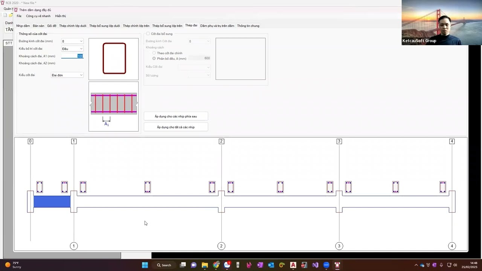The height and width of the screenshot is (271, 482).
Task: Click the Windows taskbar Search box
Action: (164, 265)
